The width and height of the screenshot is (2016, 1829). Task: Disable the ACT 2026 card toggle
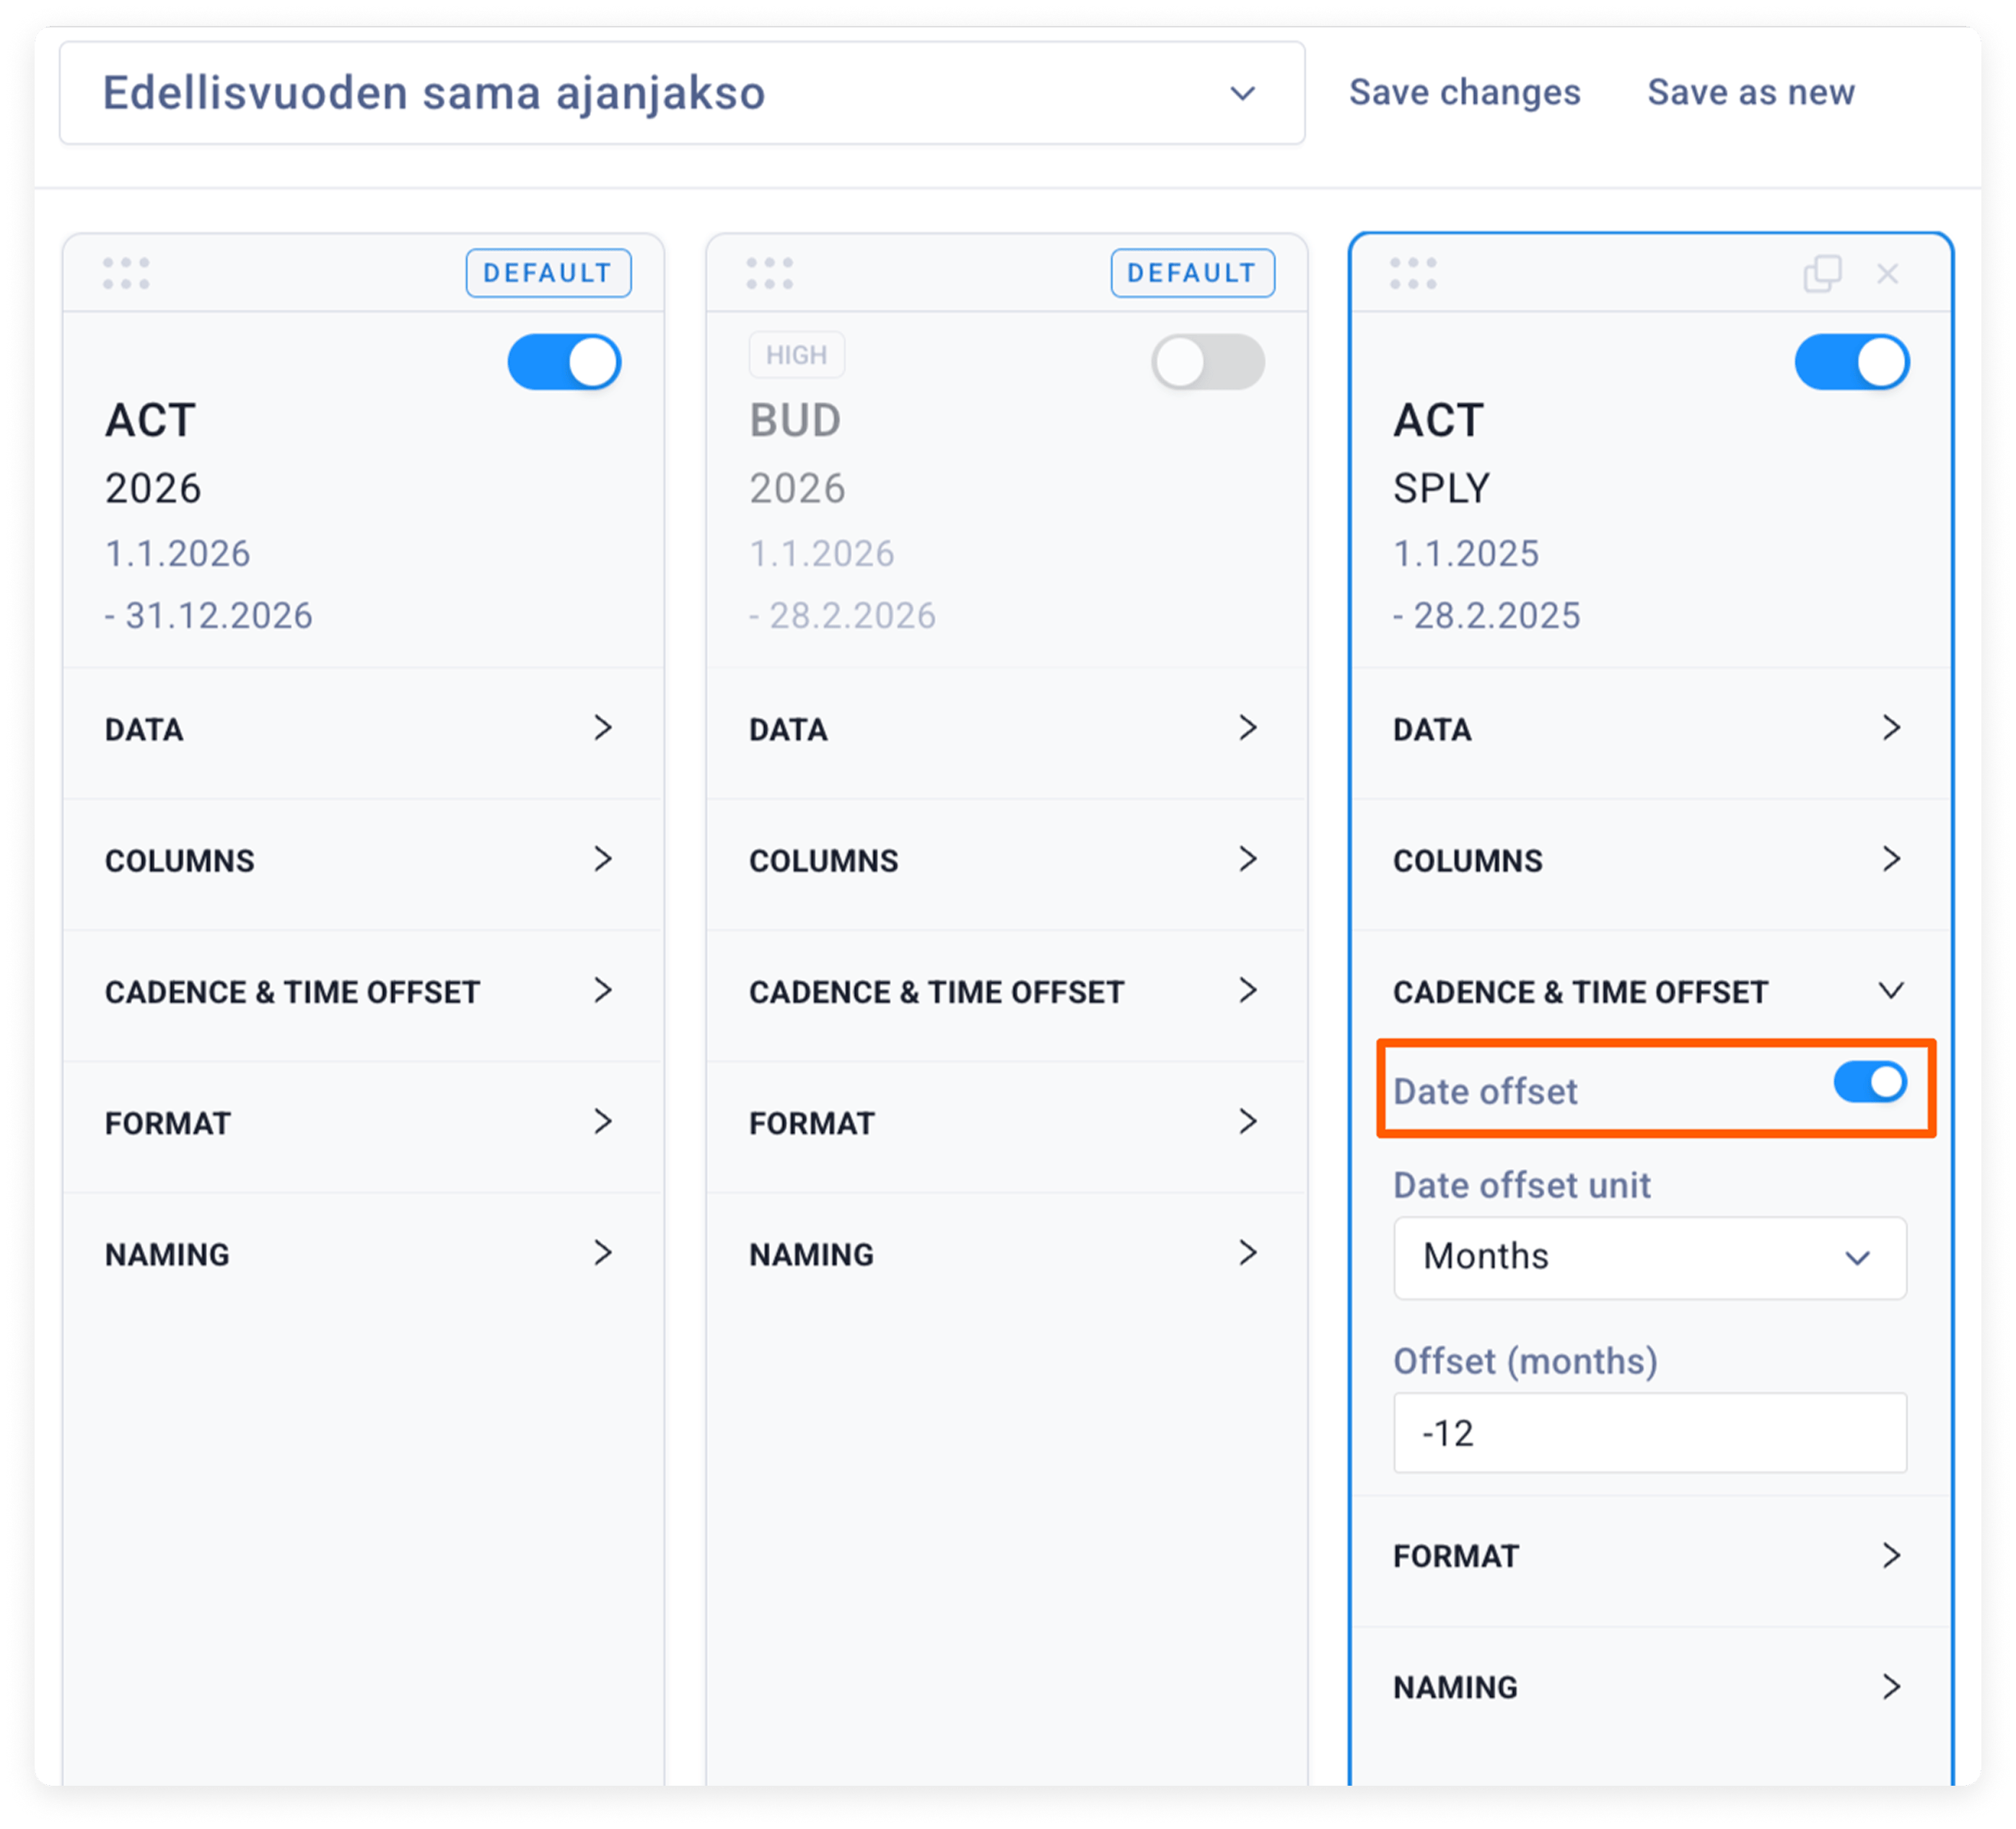coord(564,362)
